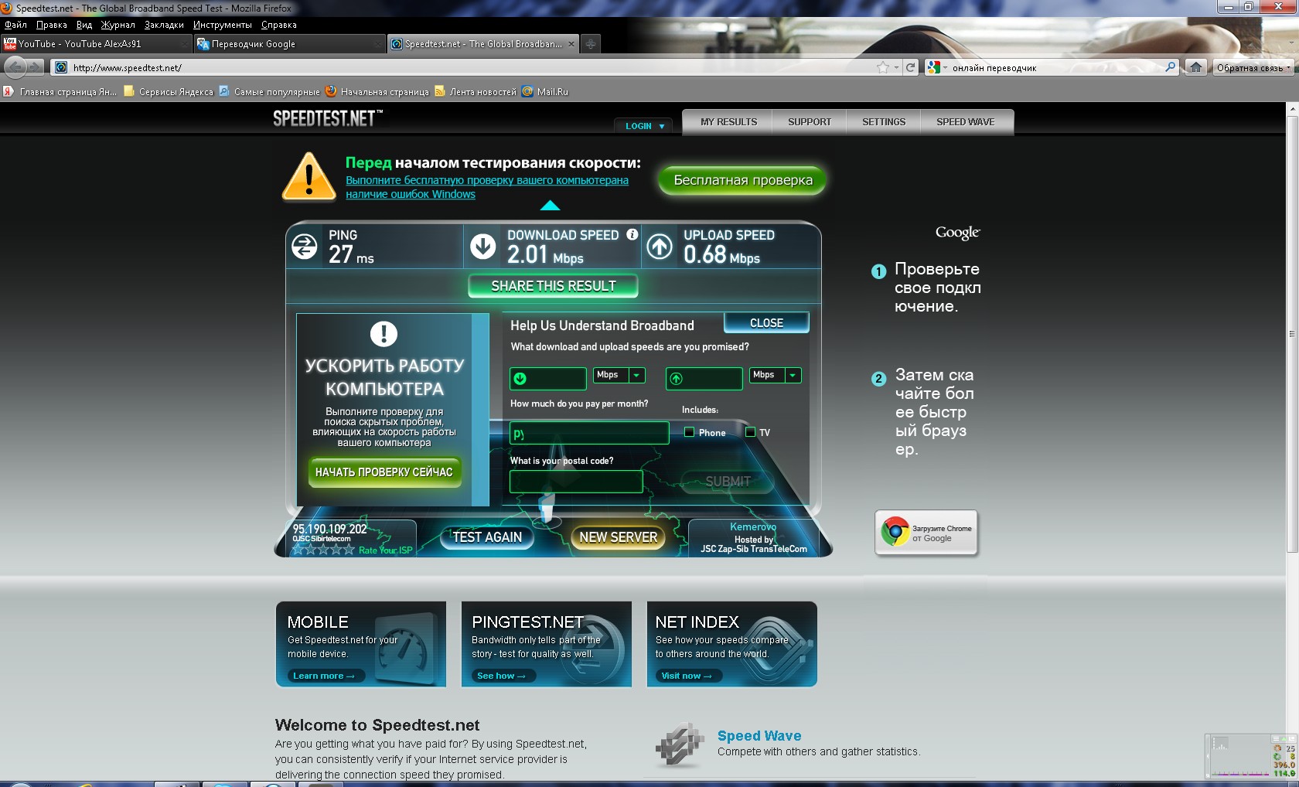Switch to the YouTube AlexAs91 tab
1299x787 pixels.
coord(97,44)
